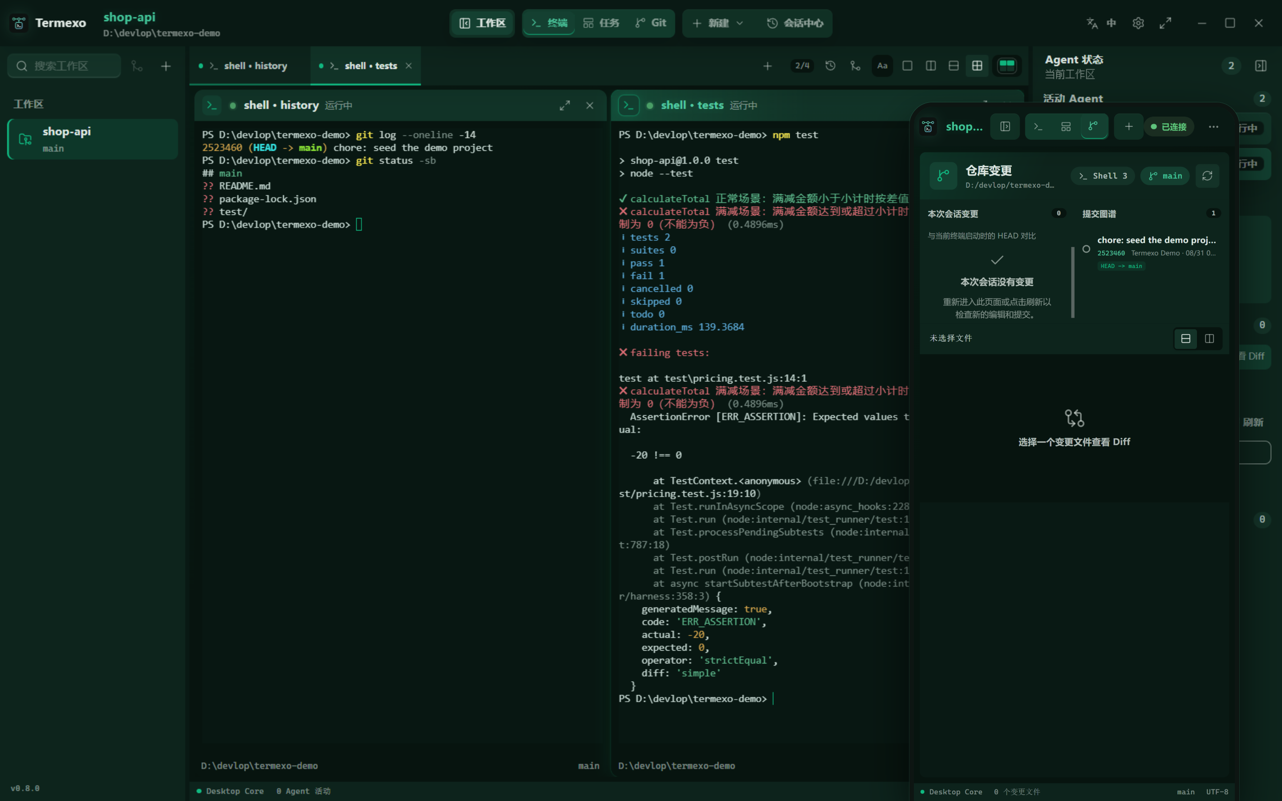Viewport: 1282px width, 801px height.
Task: Maximize the shell • history pane
Action: tap(565, 105)
